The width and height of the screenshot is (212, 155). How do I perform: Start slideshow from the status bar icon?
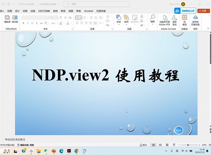[x=174, y=145]
